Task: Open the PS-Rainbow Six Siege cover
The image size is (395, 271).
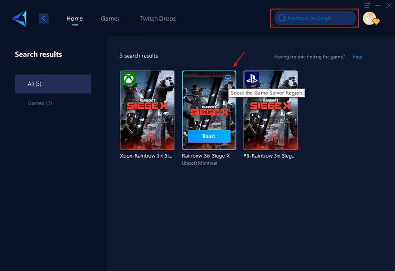Action: click(271, 110)
